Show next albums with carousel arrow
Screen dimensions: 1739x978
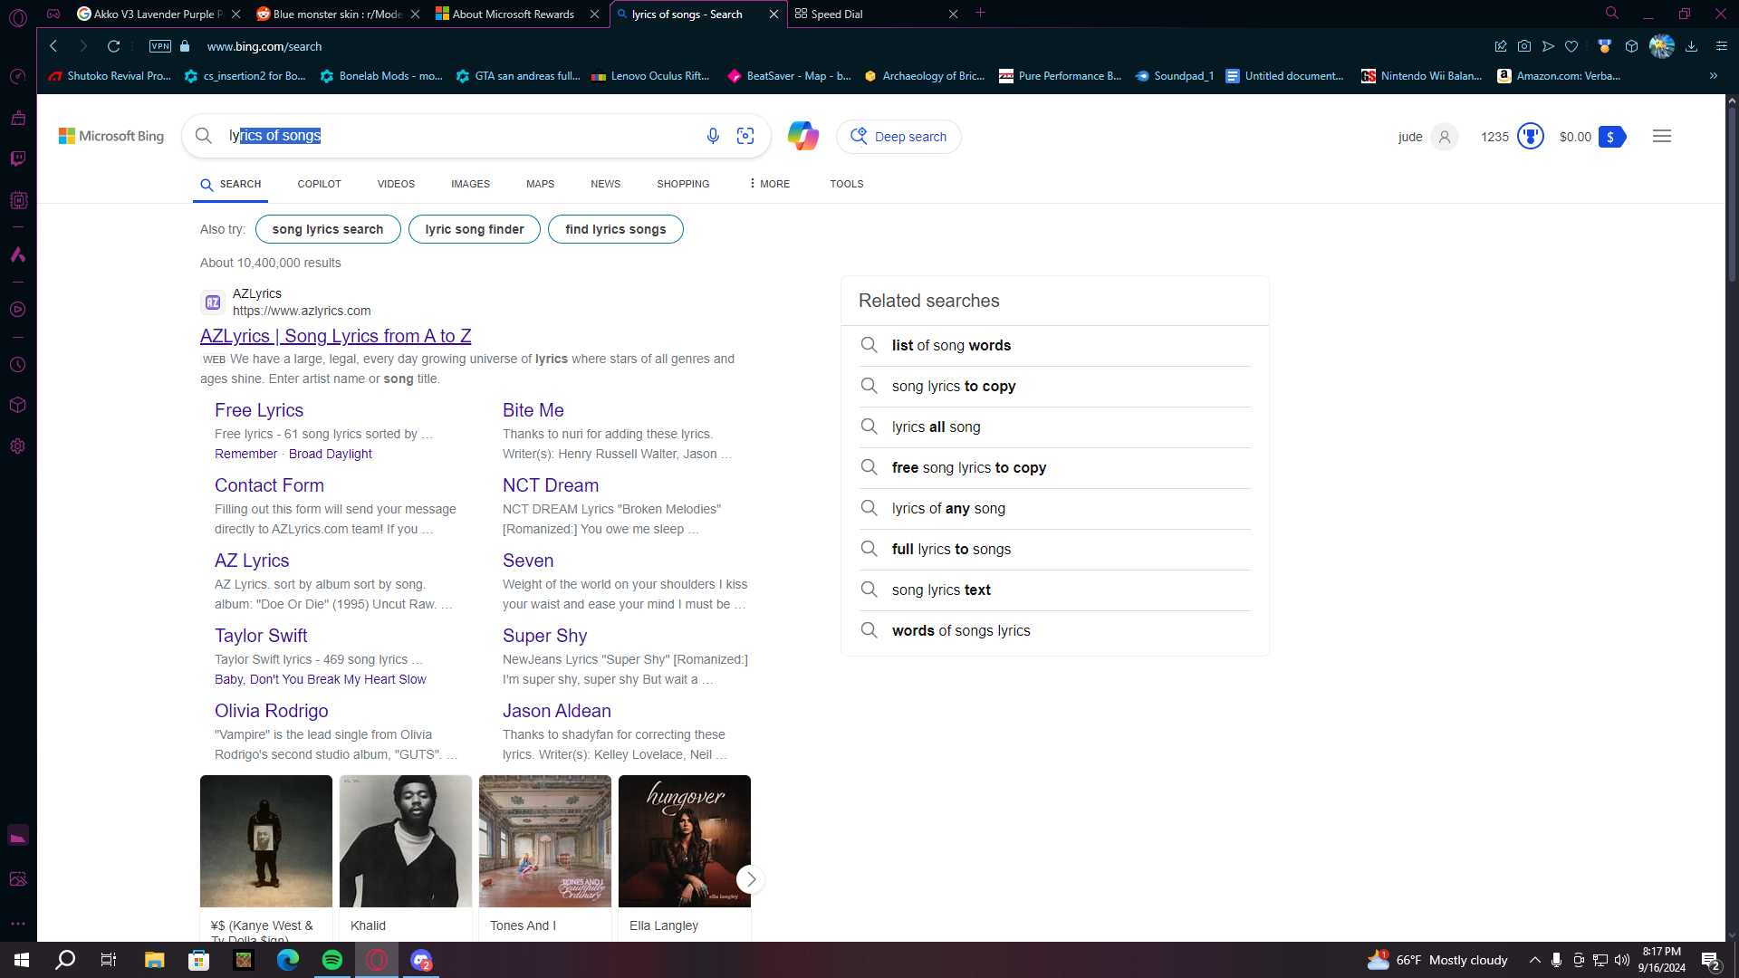750,879
